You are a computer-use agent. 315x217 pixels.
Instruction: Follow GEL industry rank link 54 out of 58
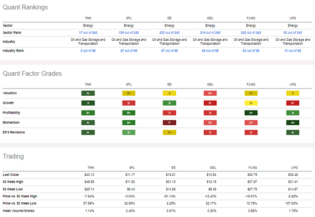(x=210, y=51)
